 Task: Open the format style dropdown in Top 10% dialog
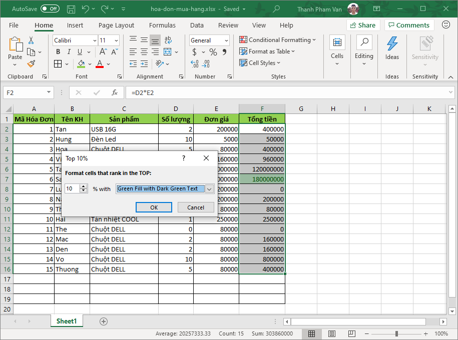[x=209, y=189]
